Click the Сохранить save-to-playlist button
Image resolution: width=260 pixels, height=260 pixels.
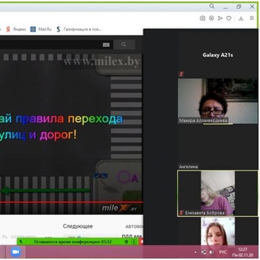tap(19, 237)
